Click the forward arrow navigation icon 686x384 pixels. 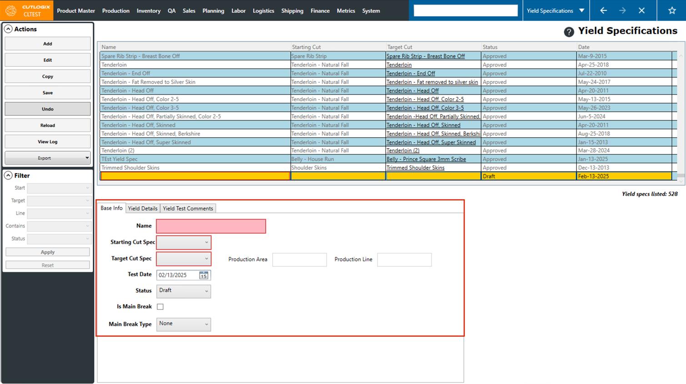pos(622,10)
